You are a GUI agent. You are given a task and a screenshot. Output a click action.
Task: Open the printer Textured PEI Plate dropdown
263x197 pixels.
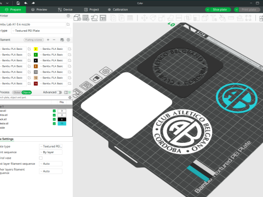point(41,31)
